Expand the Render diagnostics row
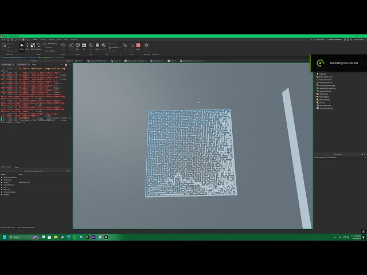Screen dimensions: 367x275 [2, 195]
